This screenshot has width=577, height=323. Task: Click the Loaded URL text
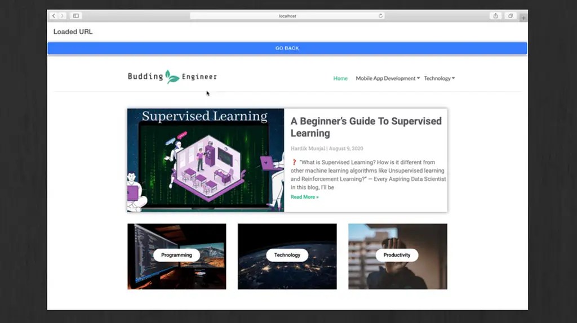[73, 32]
